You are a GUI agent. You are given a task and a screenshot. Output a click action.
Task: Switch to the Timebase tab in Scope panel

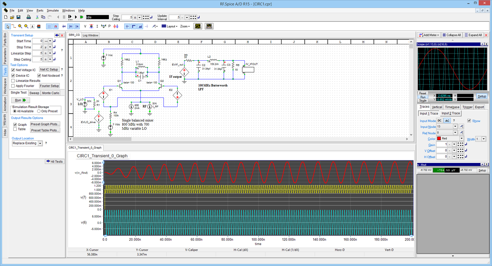pos(452,107)
